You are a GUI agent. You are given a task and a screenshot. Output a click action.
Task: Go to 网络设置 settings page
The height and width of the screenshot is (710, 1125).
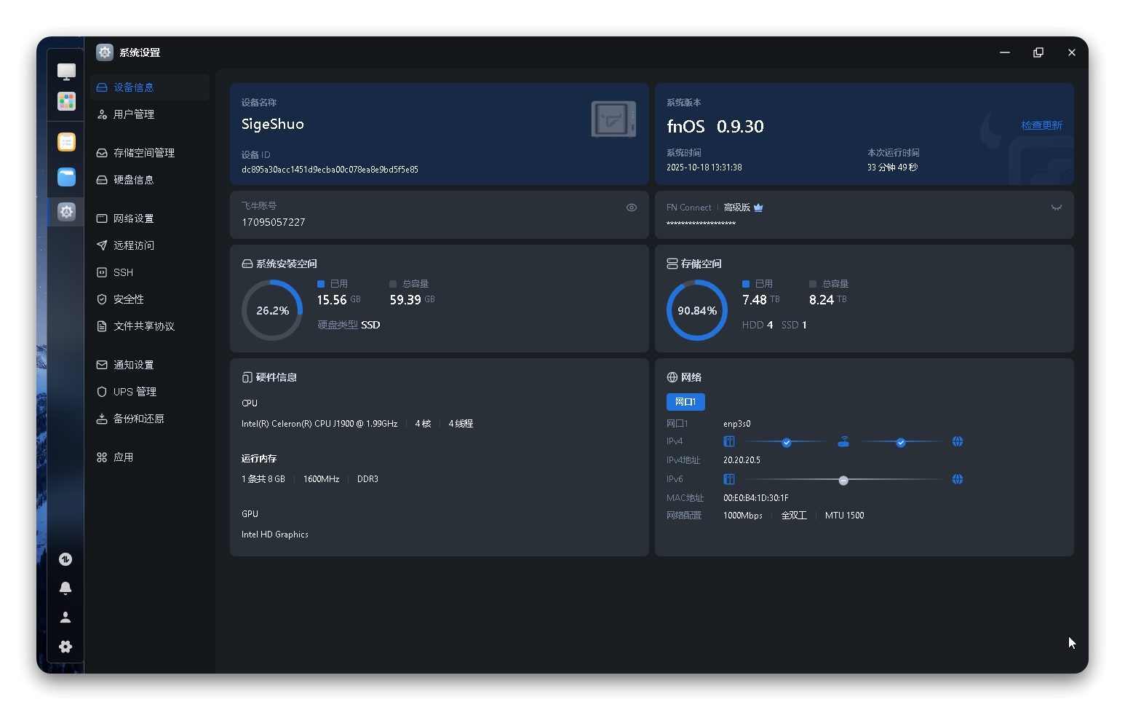tap(133, 218)
